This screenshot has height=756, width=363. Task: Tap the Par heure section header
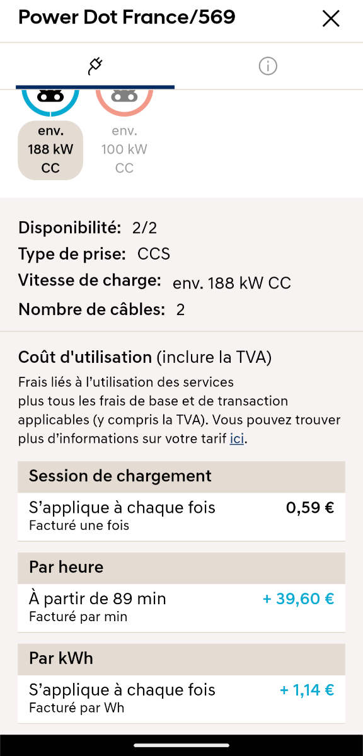coord(181,568)
